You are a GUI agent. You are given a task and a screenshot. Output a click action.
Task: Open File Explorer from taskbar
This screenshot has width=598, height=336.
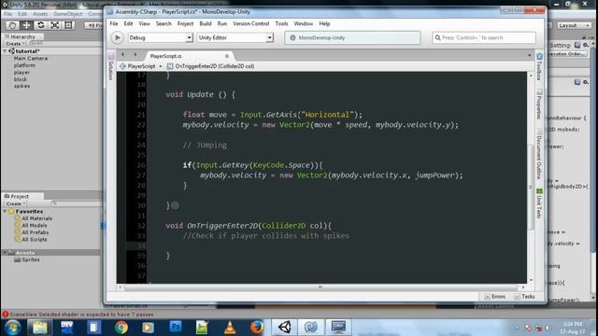point(39,328)
